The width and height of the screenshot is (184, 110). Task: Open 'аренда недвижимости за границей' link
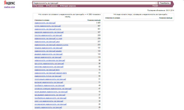[48, 57]
